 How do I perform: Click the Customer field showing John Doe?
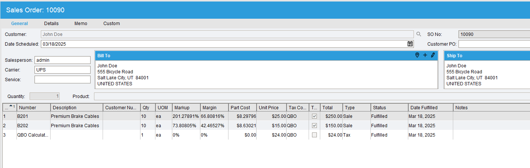pyautogui.click(x=227, y=34)
